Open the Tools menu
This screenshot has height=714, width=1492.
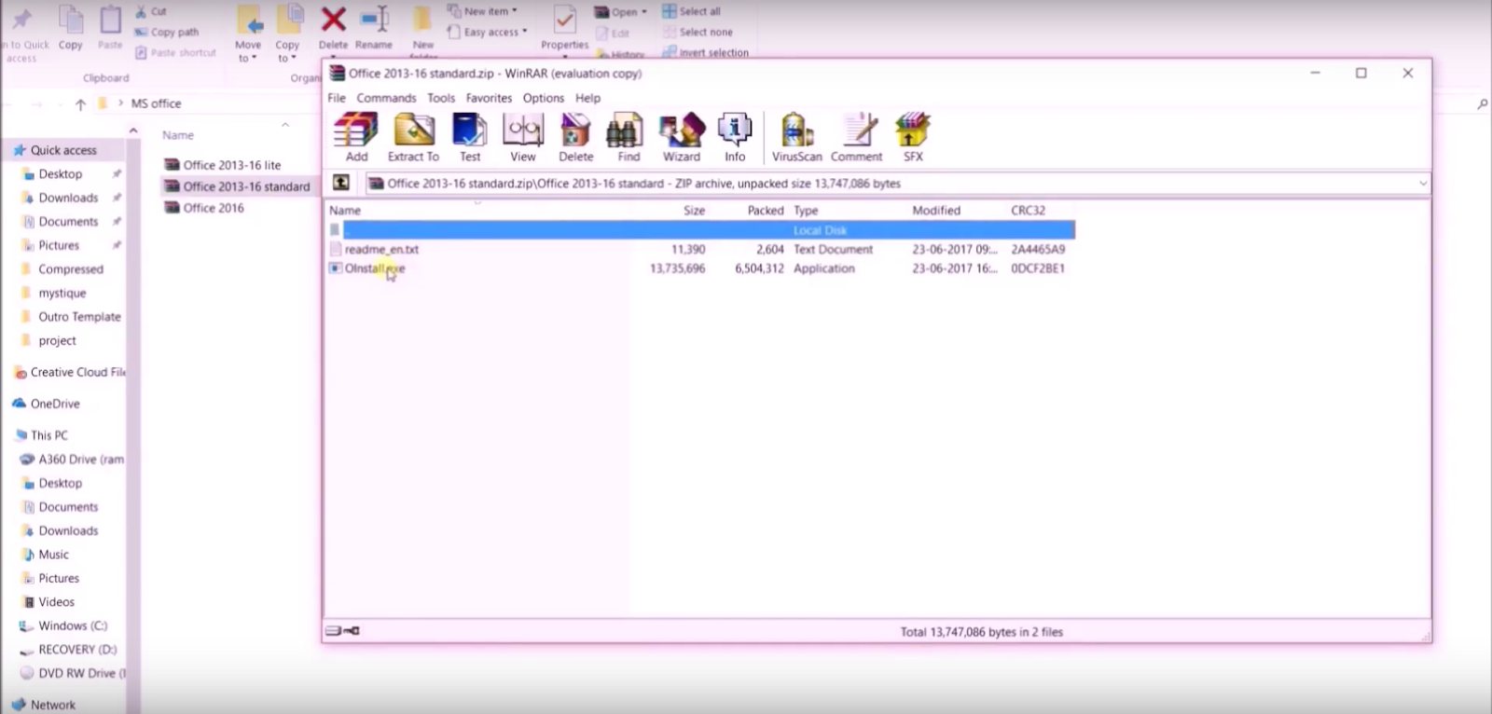point(441,98)
